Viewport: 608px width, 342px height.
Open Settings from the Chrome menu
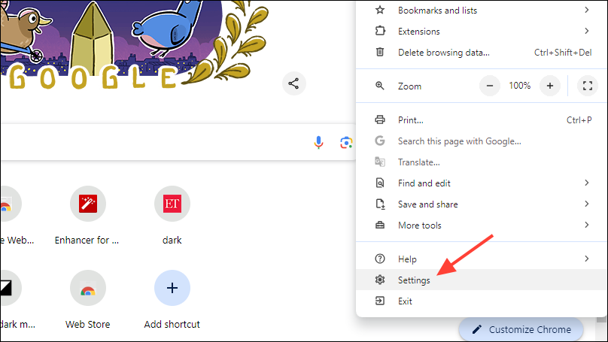pyautogui.click(x=481, y=280)
